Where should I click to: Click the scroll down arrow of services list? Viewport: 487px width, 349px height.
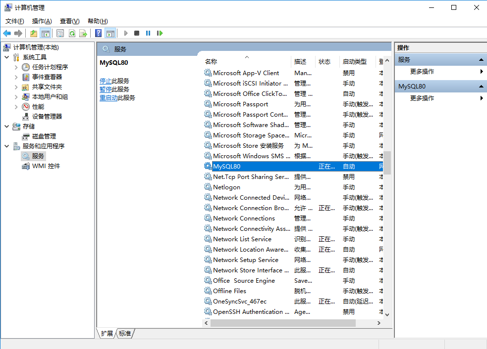pos(387,314)
